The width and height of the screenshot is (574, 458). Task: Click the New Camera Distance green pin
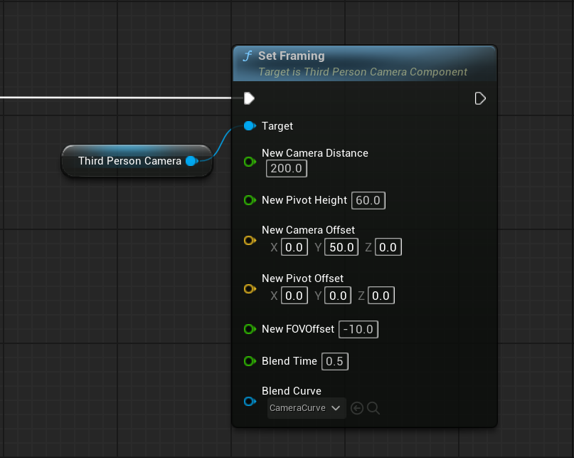[249, 162]
